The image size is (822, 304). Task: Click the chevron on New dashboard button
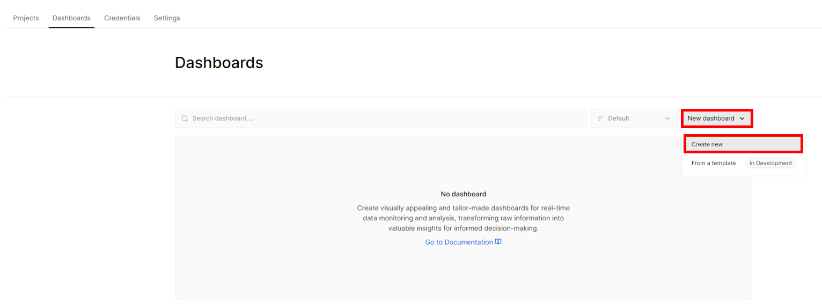coord(742,118)
